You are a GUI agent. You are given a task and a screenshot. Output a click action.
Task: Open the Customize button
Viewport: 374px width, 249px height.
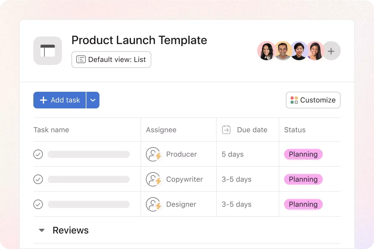pyautogui.click(x=313, y=100)
